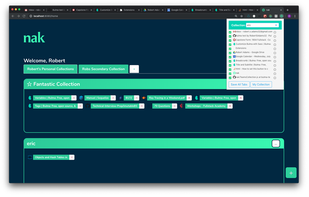This screenshot has width=309, height=197.
Task: Remove the Manual | Sequelize link
Action: [x=113, y=98]
